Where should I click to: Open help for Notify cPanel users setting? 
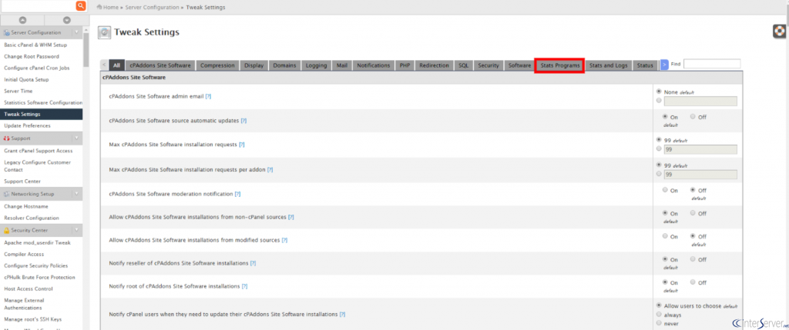[342, 315]
